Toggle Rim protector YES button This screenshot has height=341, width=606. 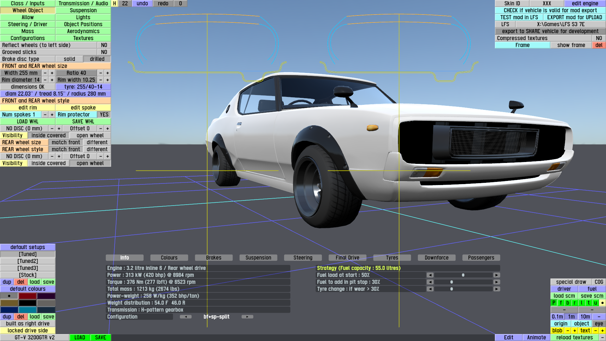click(x=104, y=115)
